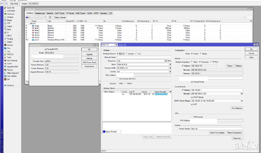Select the Bridge mode radio button

pos(200,54)
